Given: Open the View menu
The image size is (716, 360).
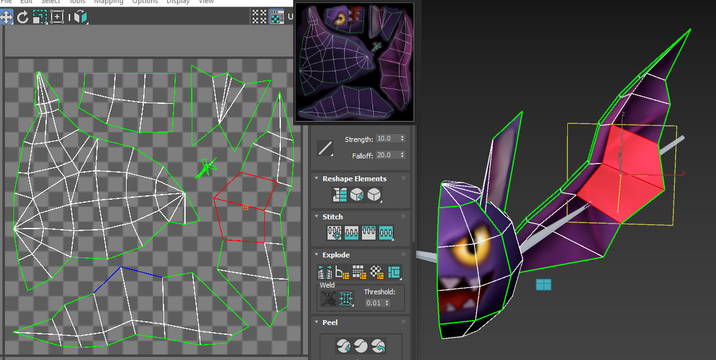Looking at the screenshot, I should (206, 2).
